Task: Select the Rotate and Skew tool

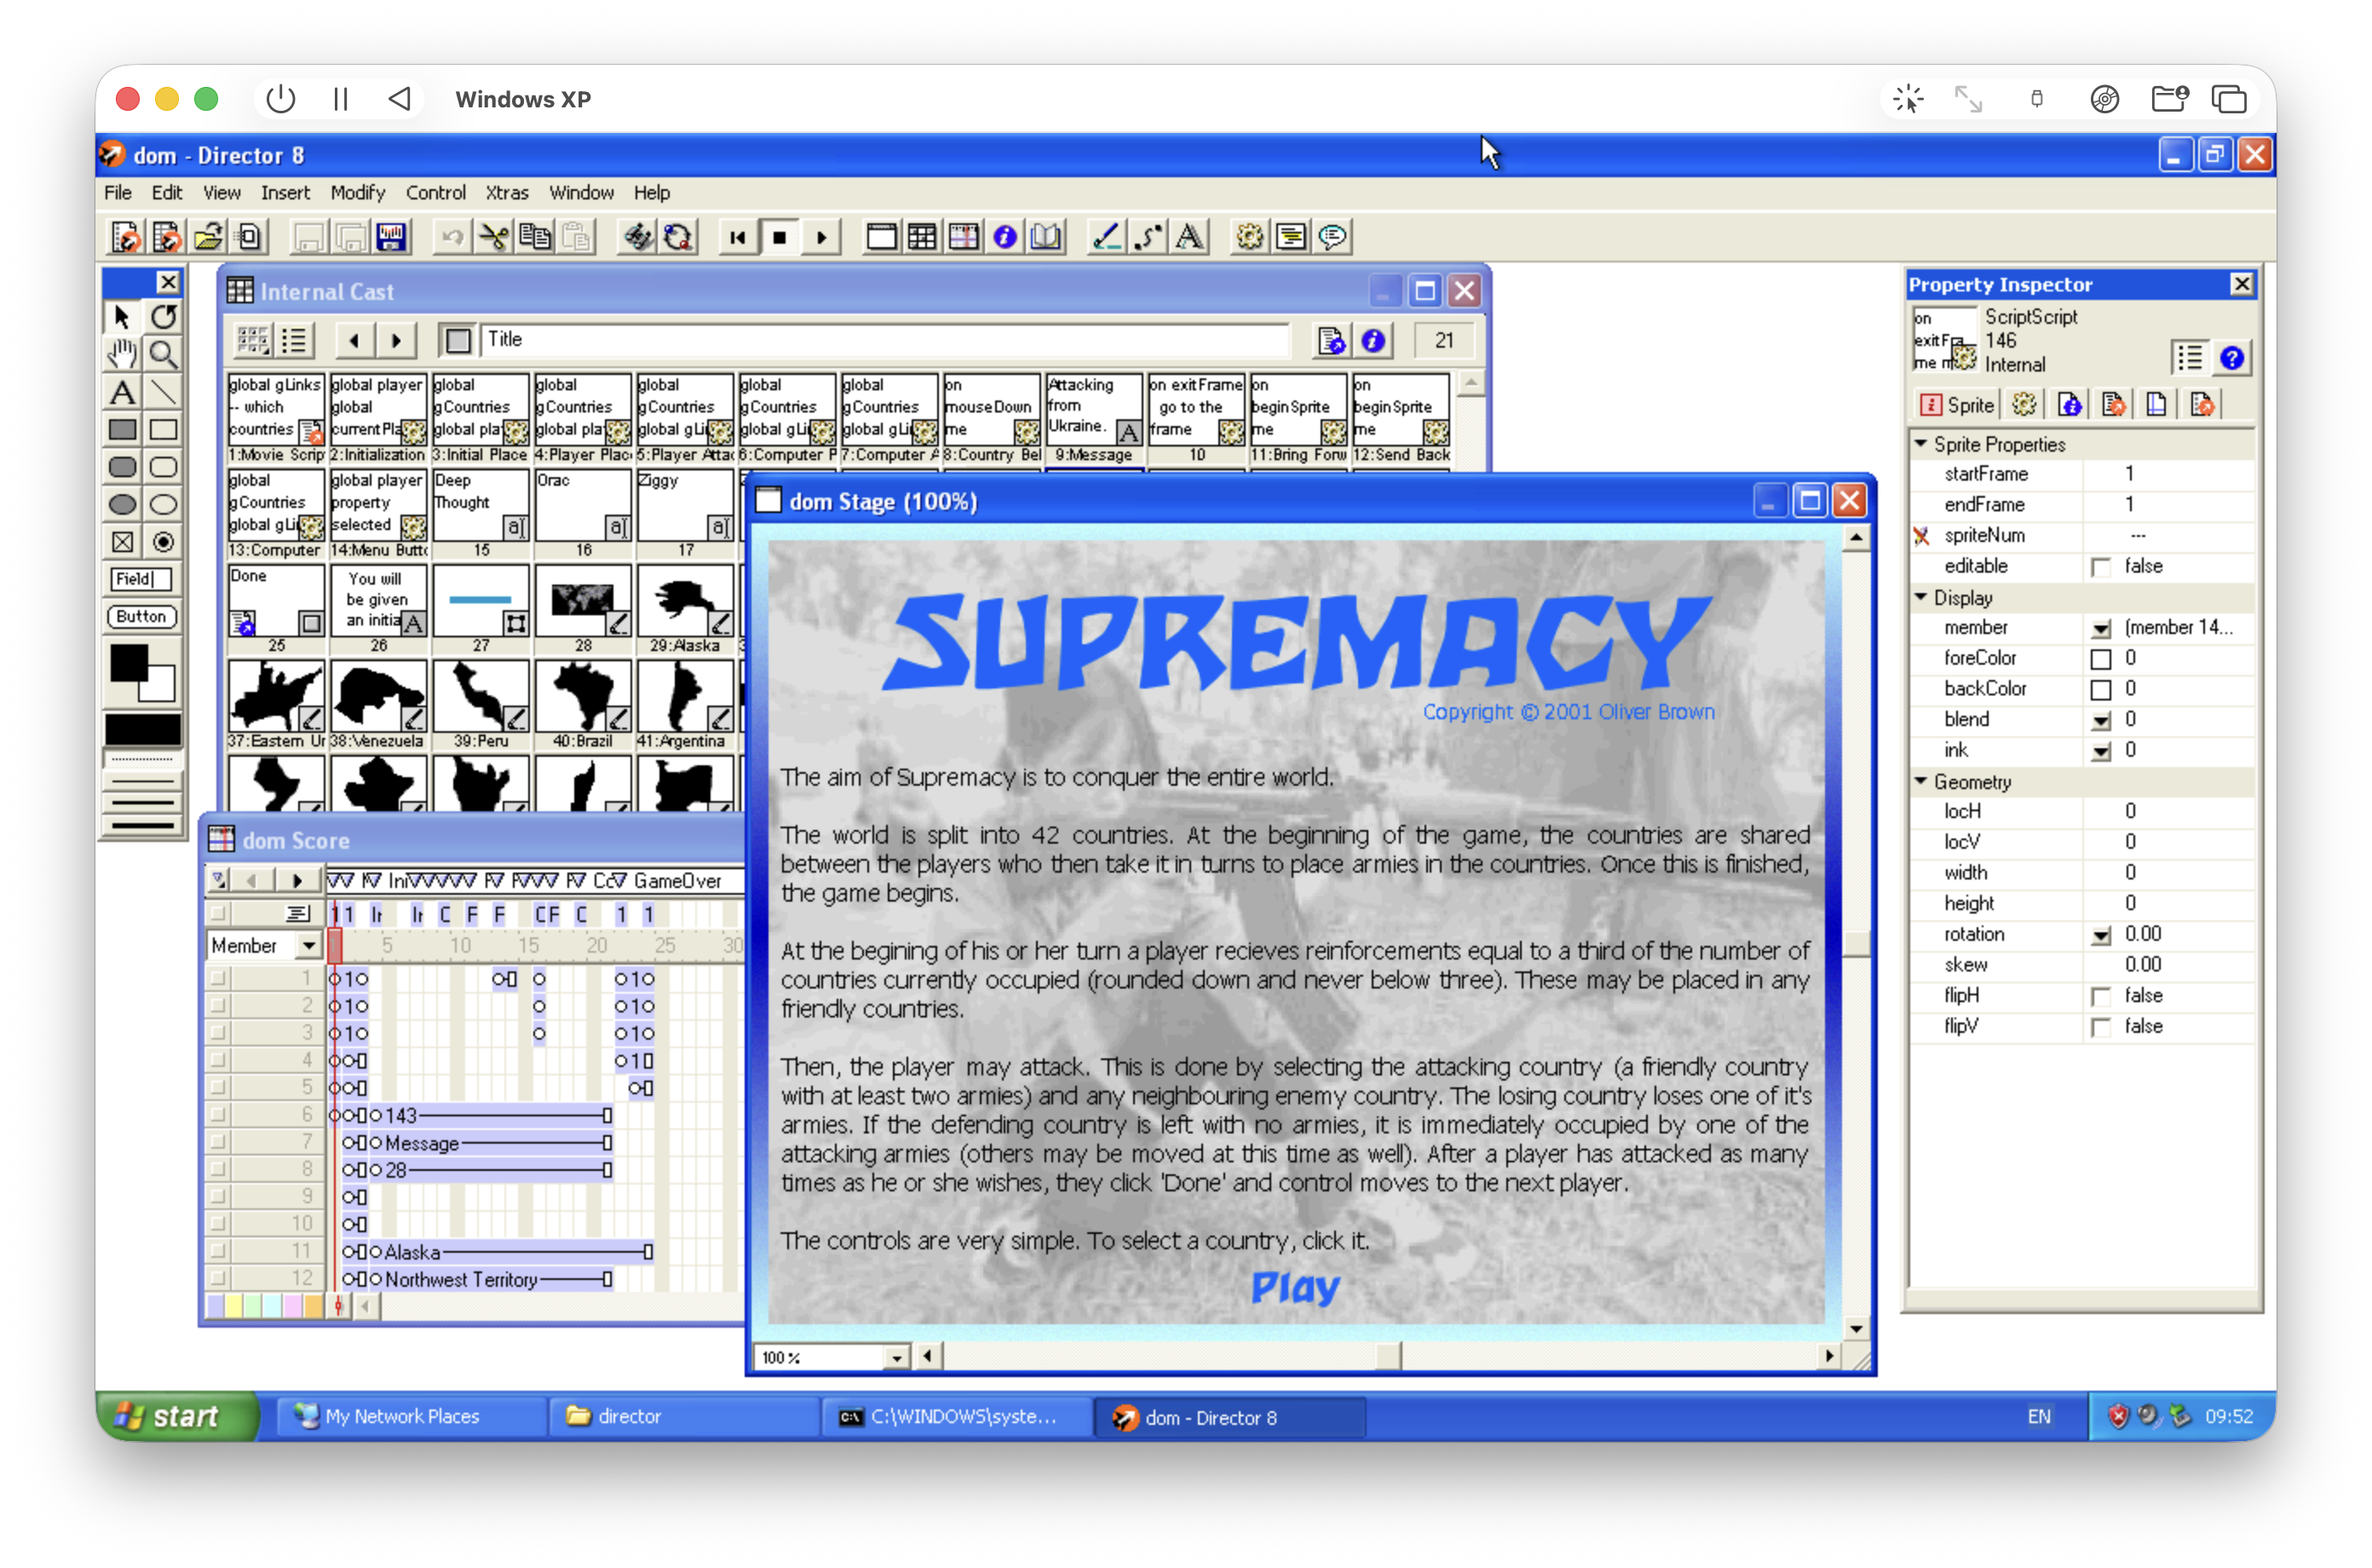Action: 164,317
